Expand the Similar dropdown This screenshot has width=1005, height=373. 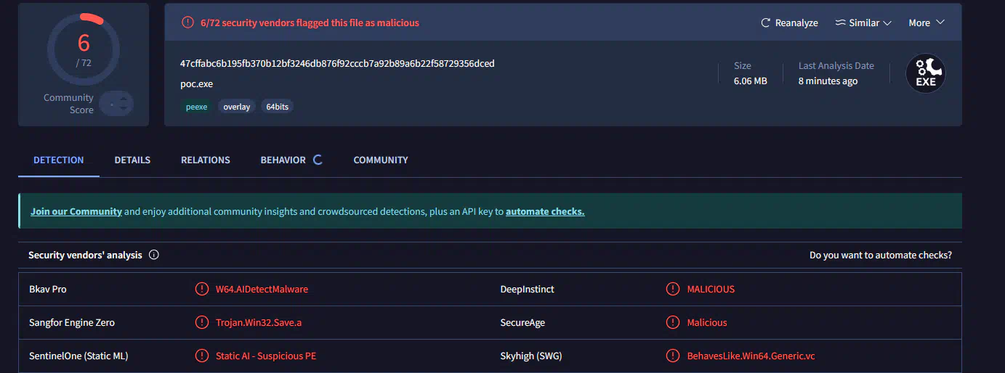click(863, 22)
